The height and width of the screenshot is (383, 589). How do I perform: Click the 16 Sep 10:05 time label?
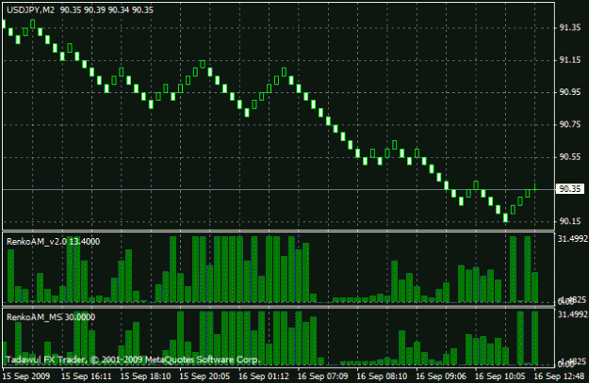(x=500, y=375)
